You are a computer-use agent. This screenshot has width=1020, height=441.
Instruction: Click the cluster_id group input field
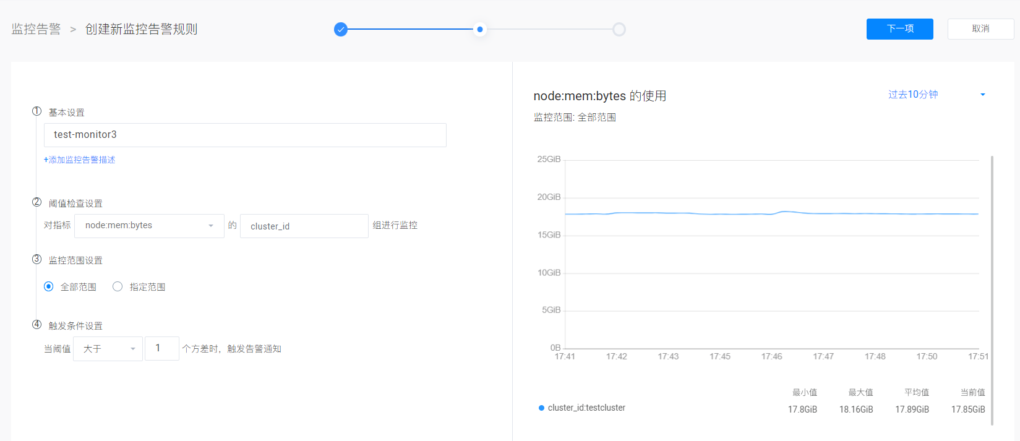[x=304, y=226]
